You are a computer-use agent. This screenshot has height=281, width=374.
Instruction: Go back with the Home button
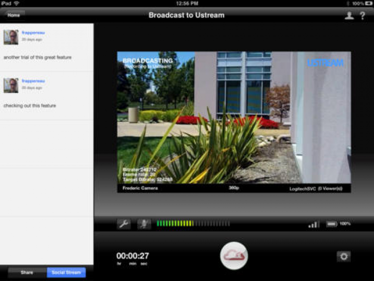coord(14,15)
